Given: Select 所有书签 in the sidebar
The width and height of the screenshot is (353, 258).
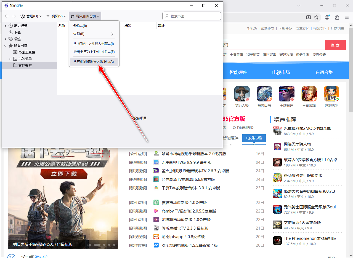Looking at the screenshot, I should coord(21,45).
